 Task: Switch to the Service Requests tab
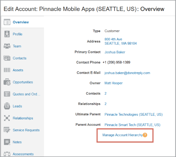(x=26, y=130)
